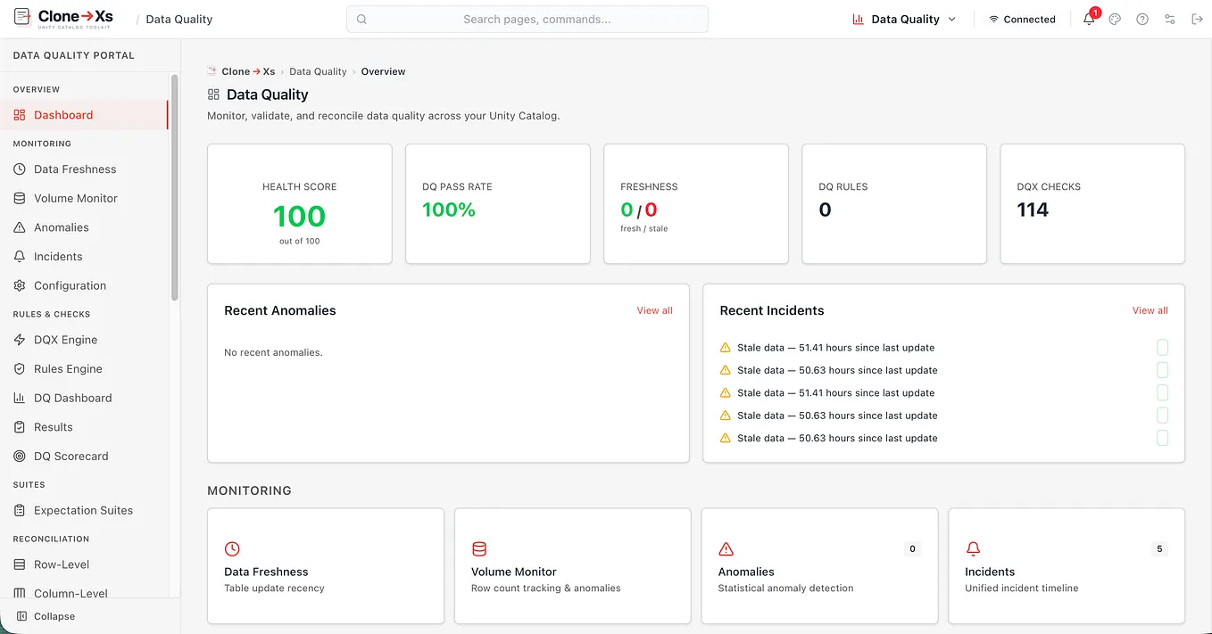View all recent anomalies
1212x634 pixels.
click(x=654, y=310)
